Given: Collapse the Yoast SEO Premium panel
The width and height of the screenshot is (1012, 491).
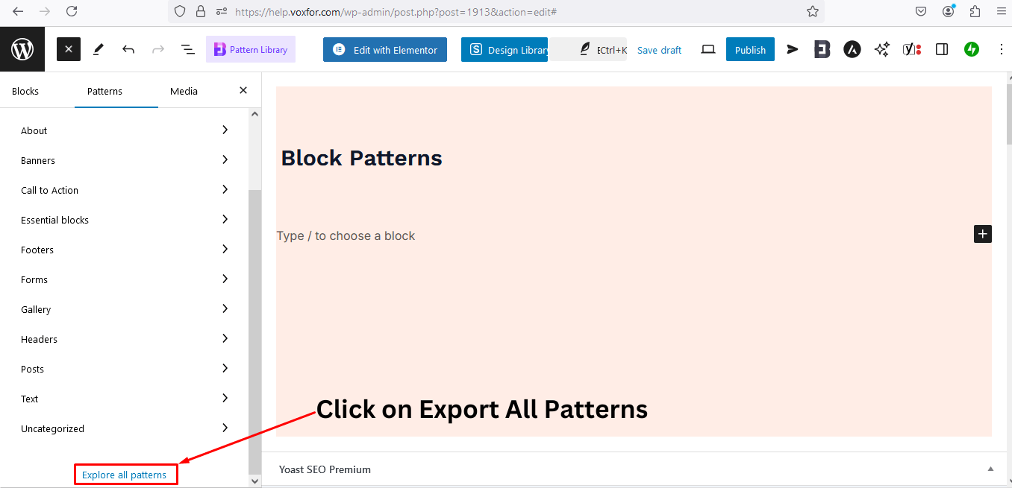Looking at the screenshot, I should 991,469.
